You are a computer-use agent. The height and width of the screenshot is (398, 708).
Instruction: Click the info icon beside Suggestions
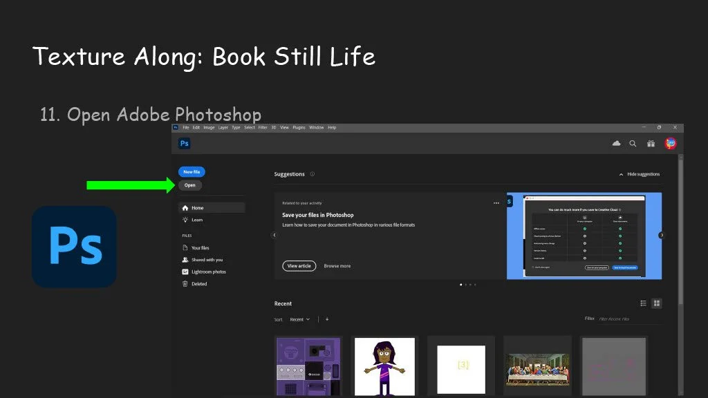pos(312,174)
